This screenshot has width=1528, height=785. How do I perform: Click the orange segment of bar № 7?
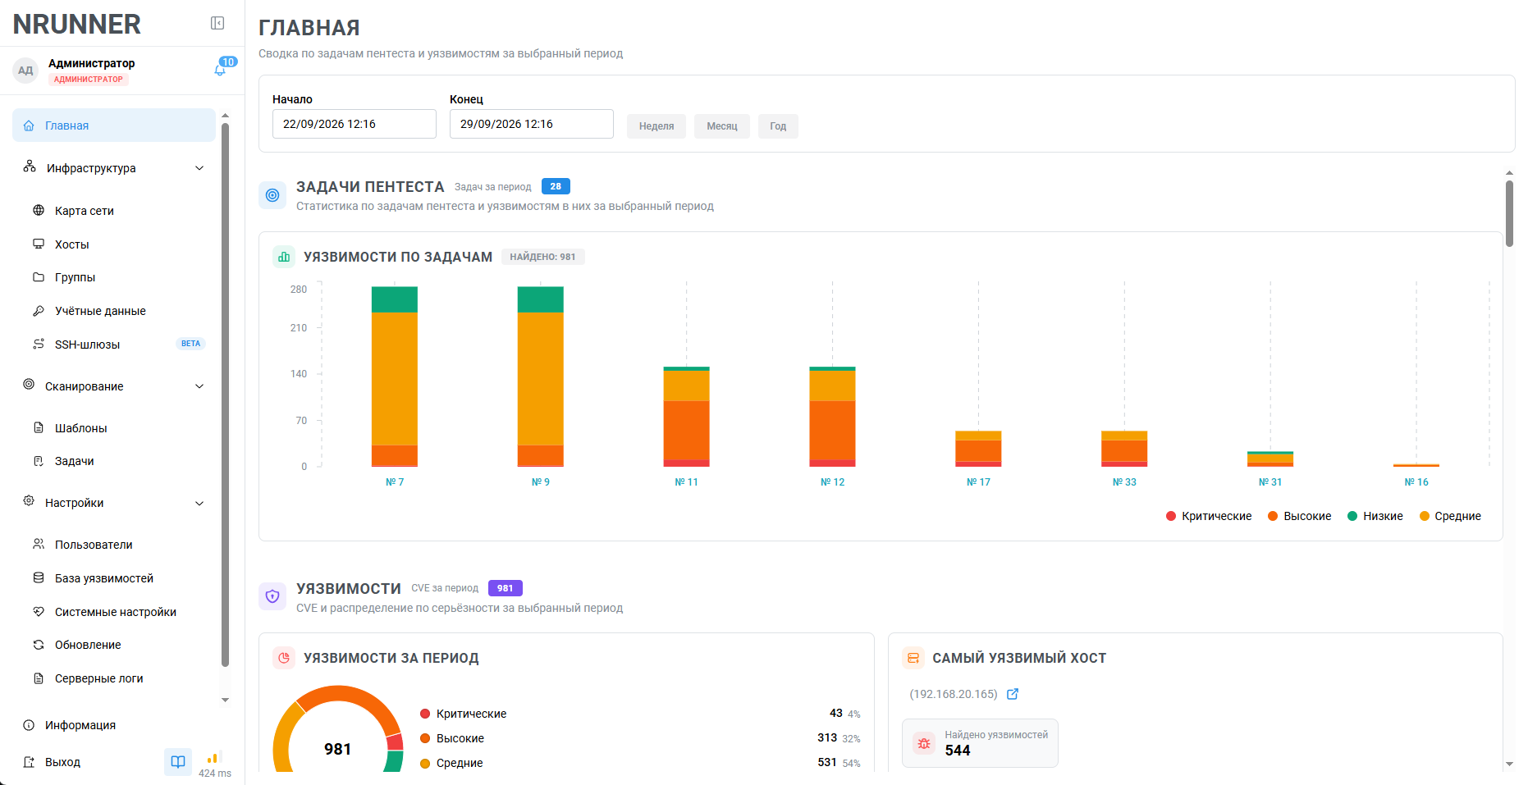(x=395, y=455)
